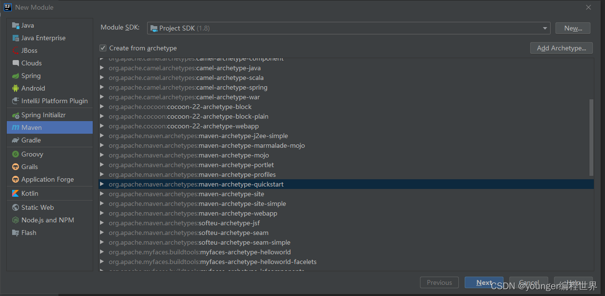The image size is (605, 296).
Task: Click the Gradle elephant icon
Action: pyautogui.click(x=16, y=140)
